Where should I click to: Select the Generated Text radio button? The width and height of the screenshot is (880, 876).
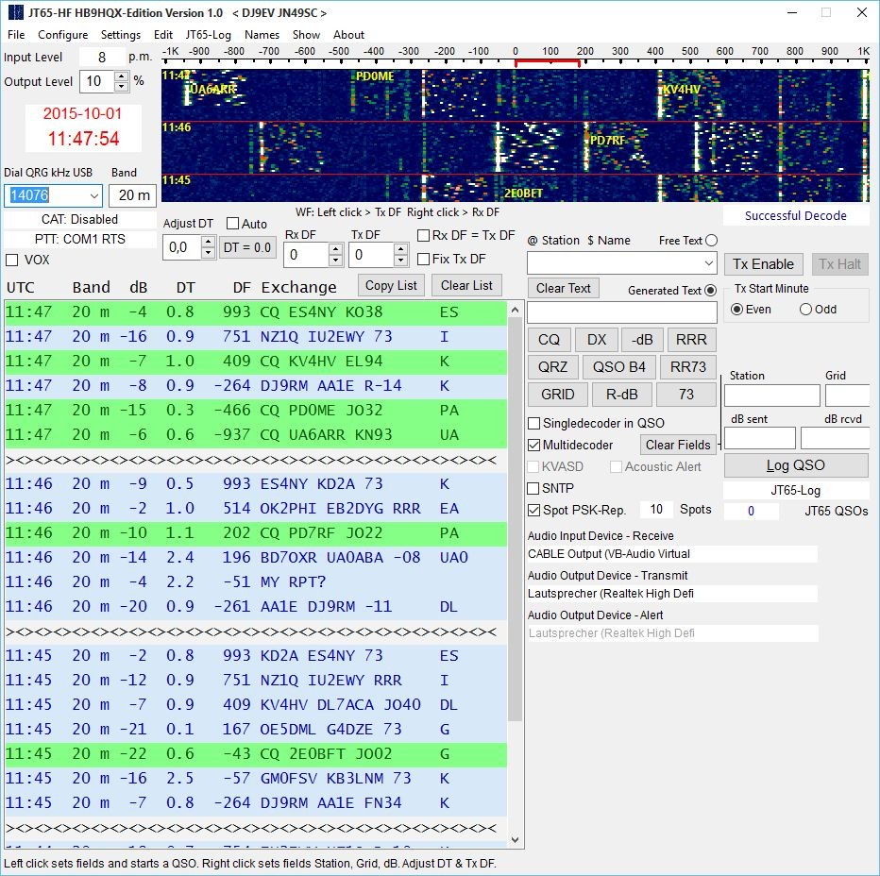pyautogui.click(x=710, y=290)
